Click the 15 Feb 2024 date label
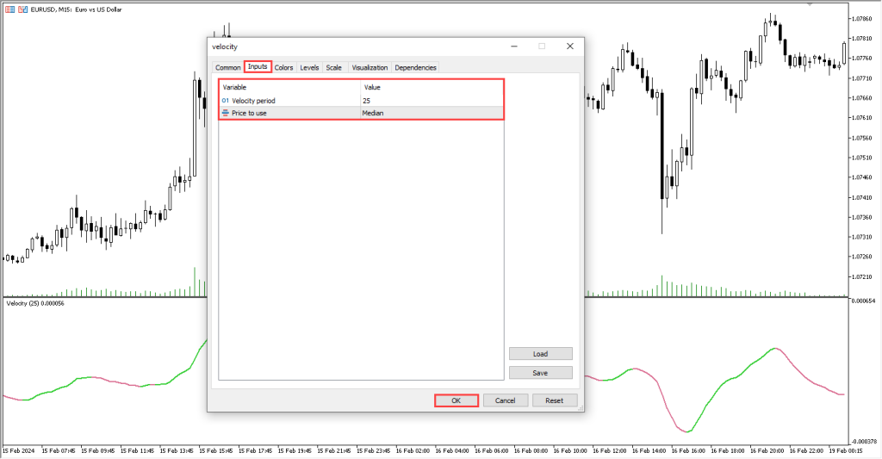 click(19, 450)
